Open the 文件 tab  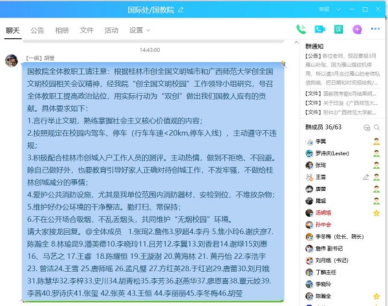click(87, 30)
